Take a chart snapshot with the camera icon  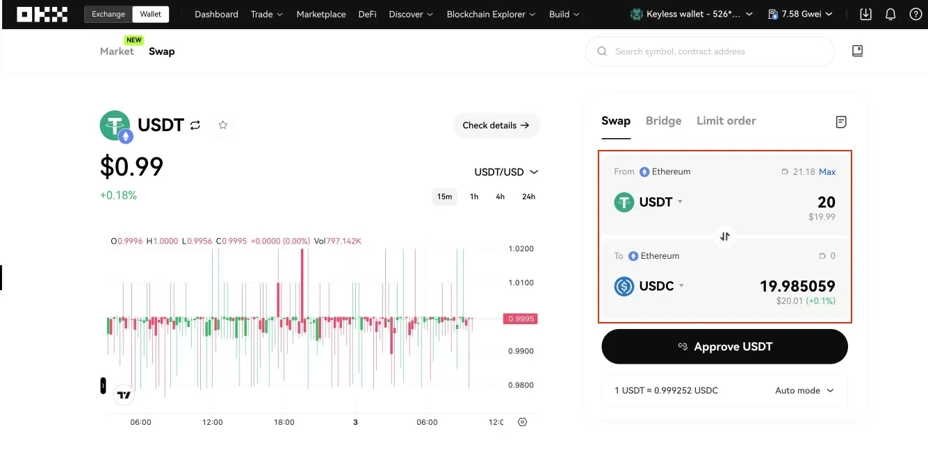pos(522,421)
